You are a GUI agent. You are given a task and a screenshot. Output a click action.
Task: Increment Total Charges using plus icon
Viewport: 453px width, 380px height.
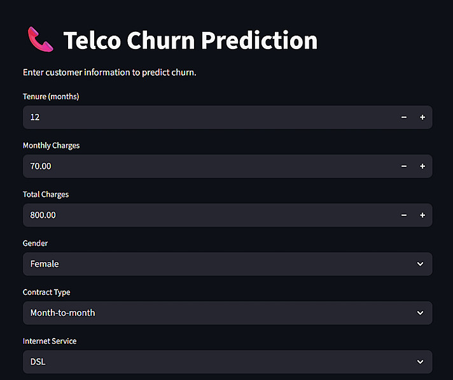(422, 215)
